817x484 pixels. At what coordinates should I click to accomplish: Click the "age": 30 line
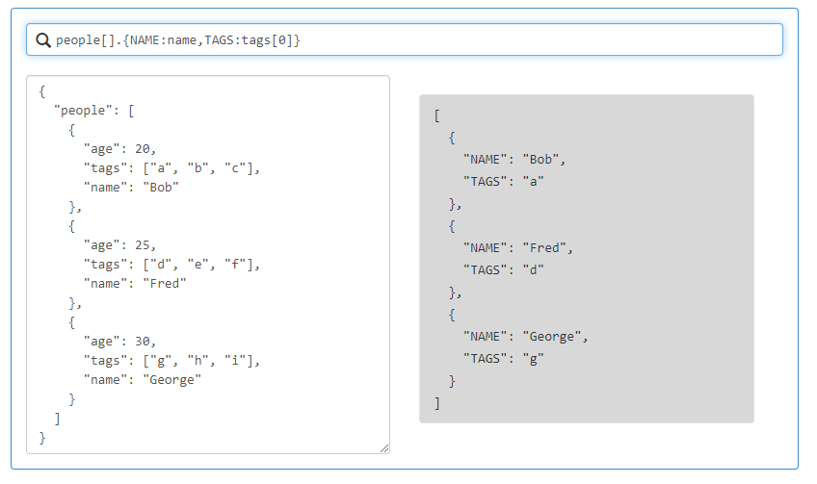(119, 342)
